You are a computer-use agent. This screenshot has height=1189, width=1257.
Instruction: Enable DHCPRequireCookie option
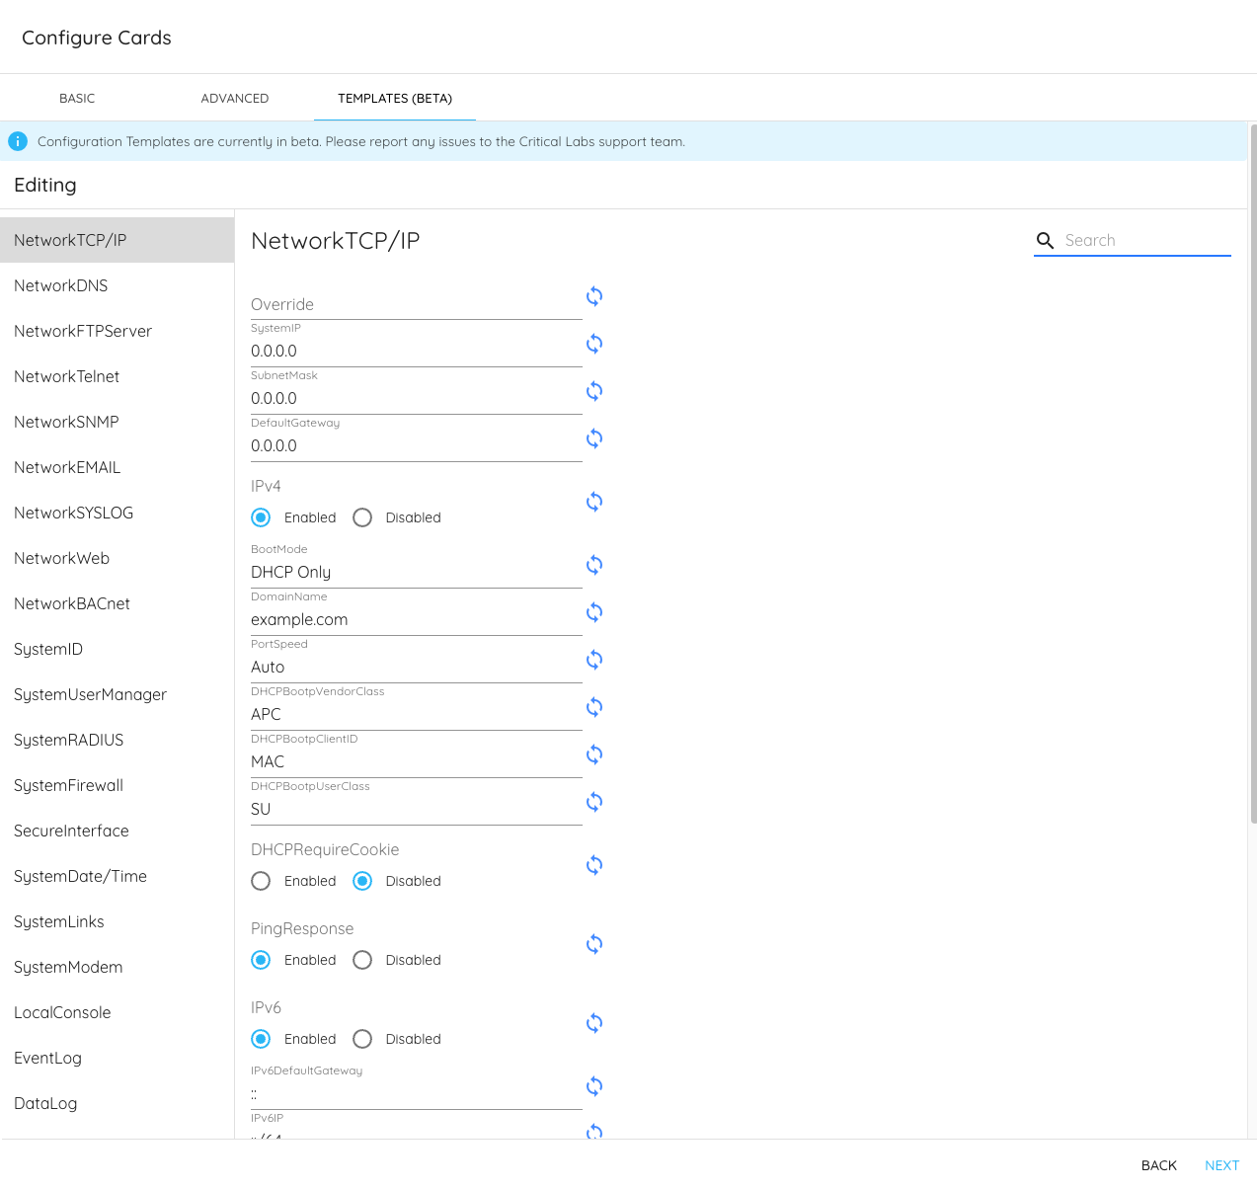261,881
